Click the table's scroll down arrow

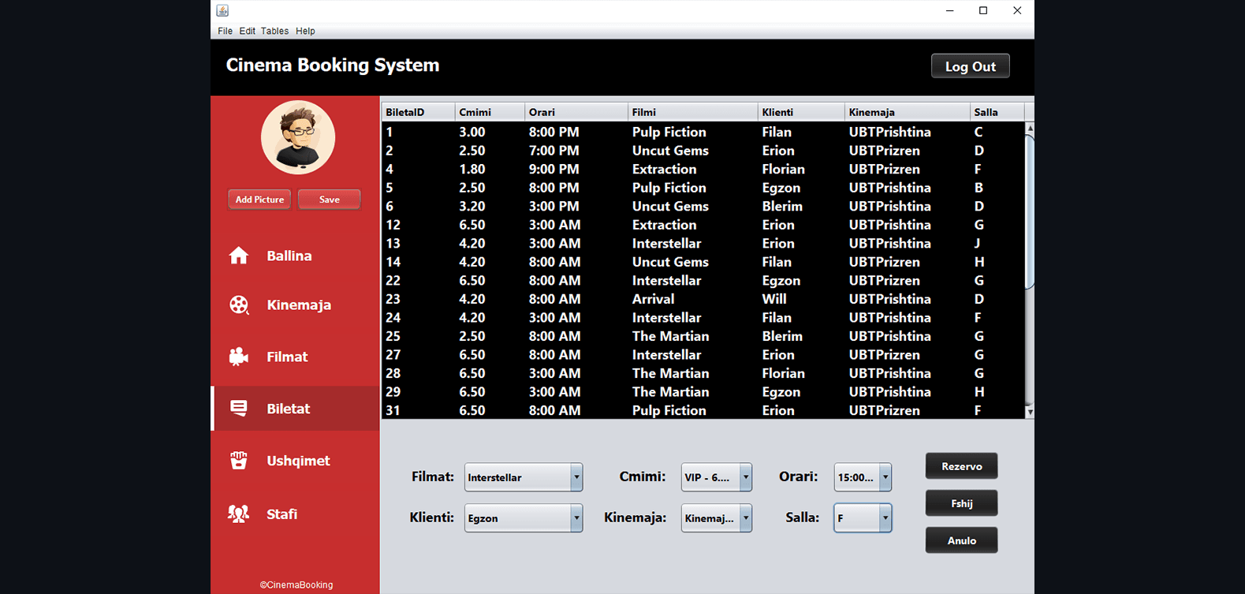1029,412
